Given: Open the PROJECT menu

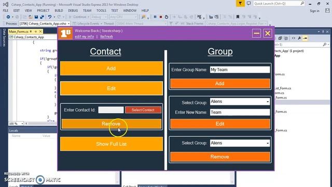Looking at the screenshot, I should tap(43, 10).
